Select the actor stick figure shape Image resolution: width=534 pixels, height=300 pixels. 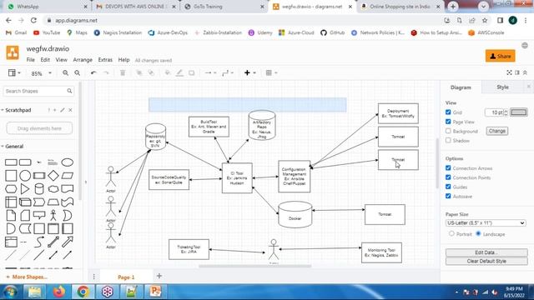pos(53,215)
